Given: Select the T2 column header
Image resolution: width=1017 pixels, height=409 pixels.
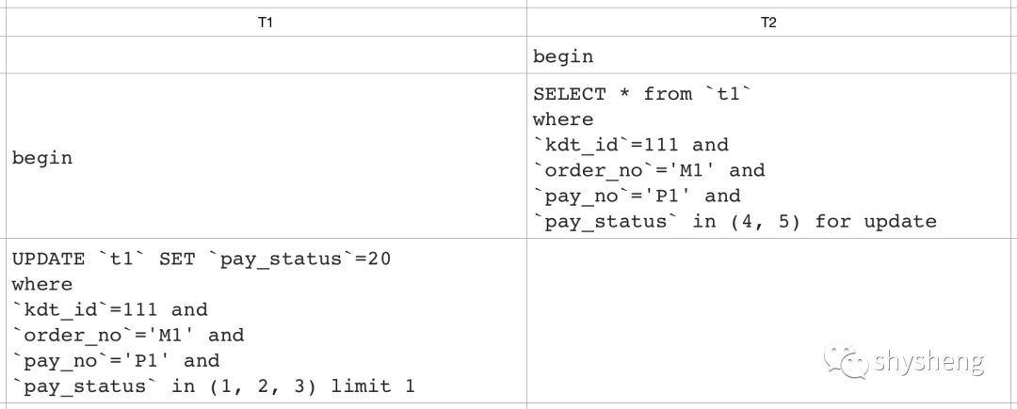Looking at the screenshot, I should [768, 23].
